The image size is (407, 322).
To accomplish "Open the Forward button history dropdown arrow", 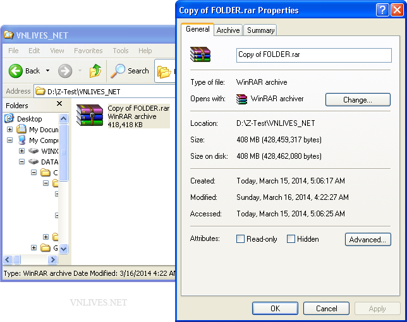I will pyautogui.click(x=80, y=71).
